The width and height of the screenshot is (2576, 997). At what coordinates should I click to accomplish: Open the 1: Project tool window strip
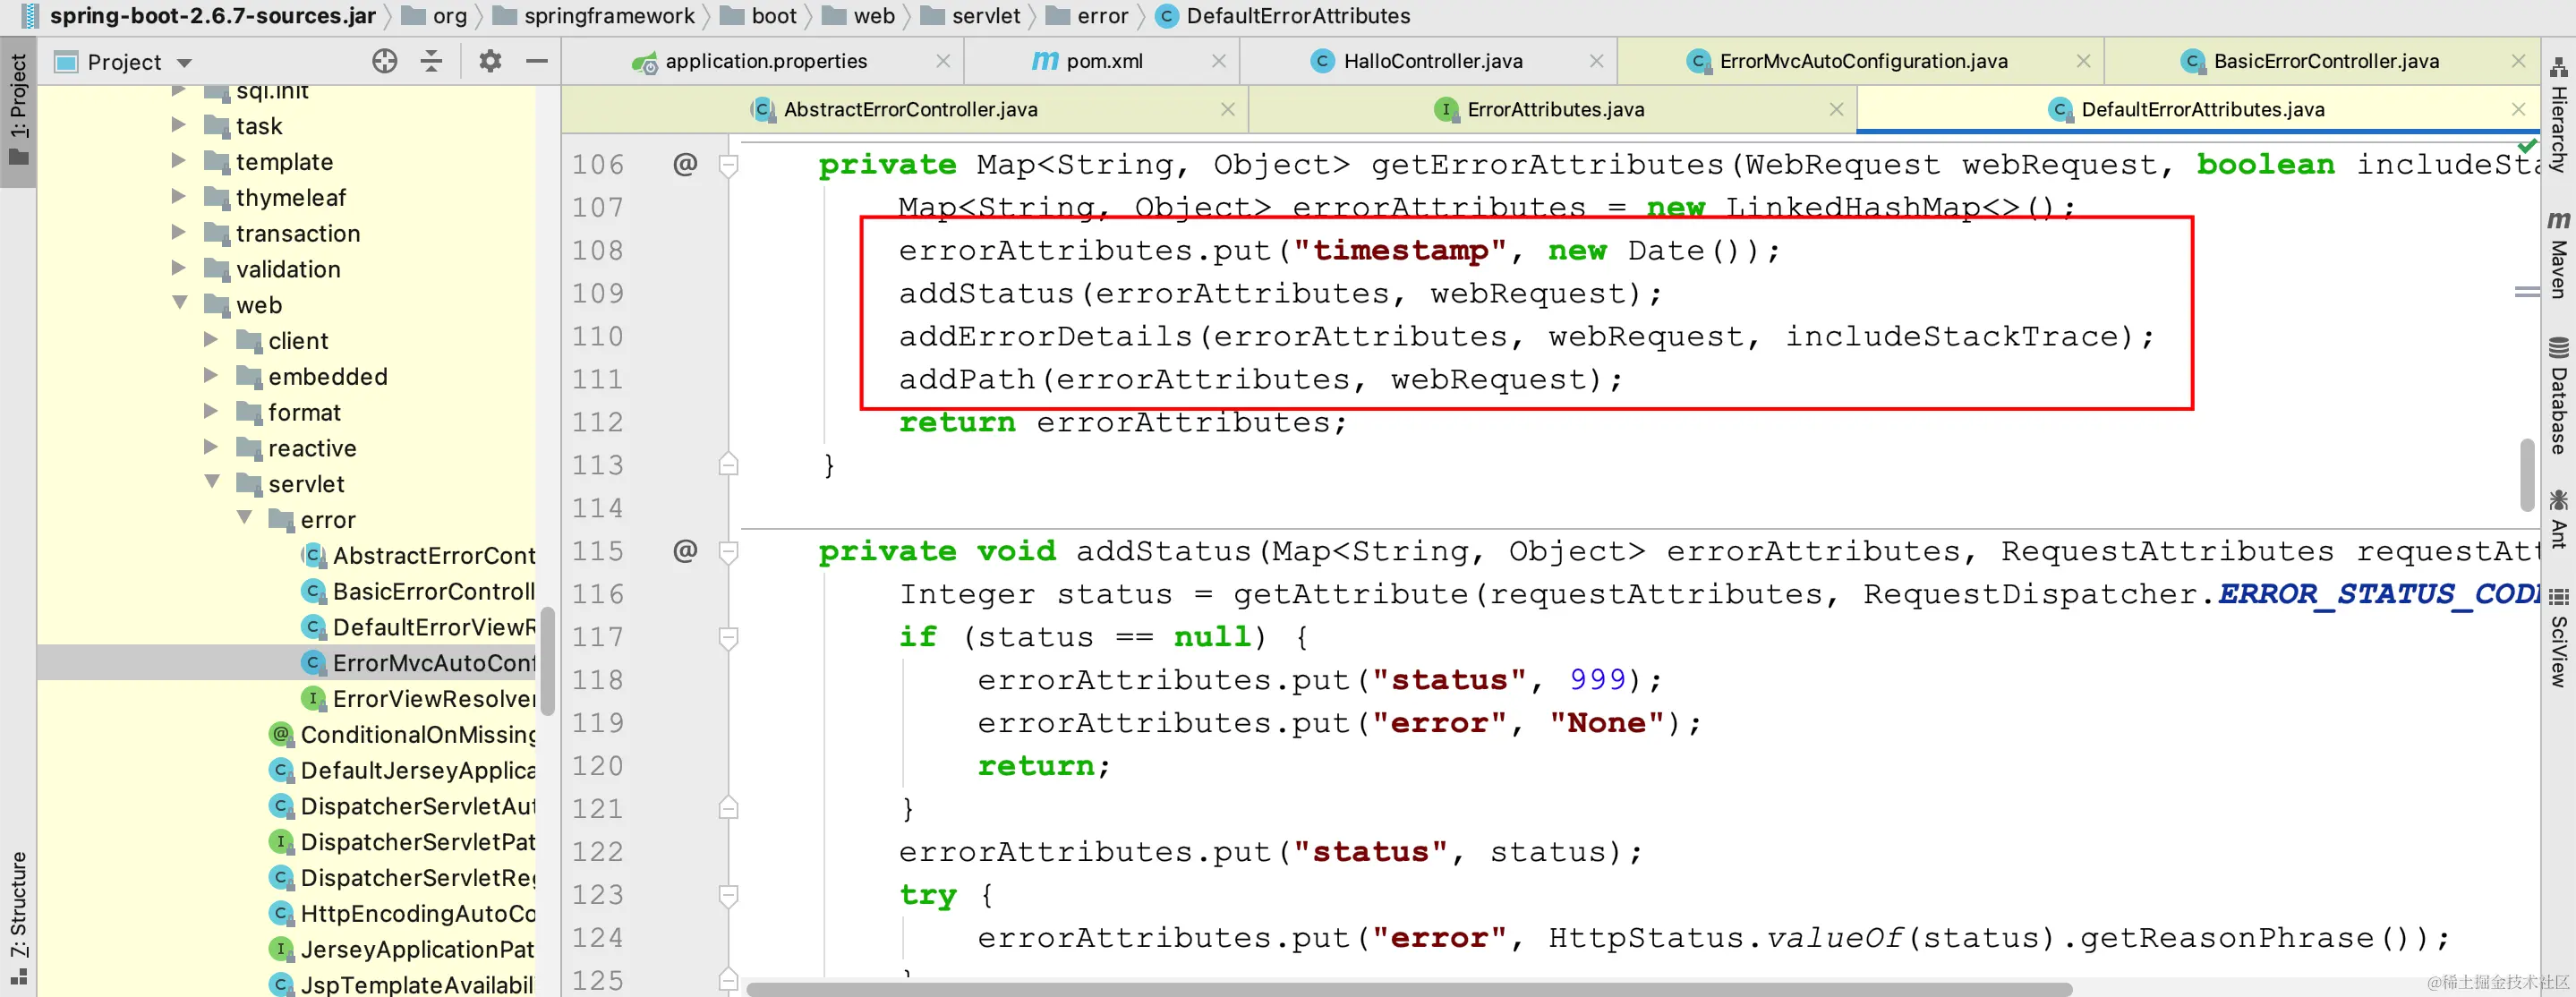[18, 111]
